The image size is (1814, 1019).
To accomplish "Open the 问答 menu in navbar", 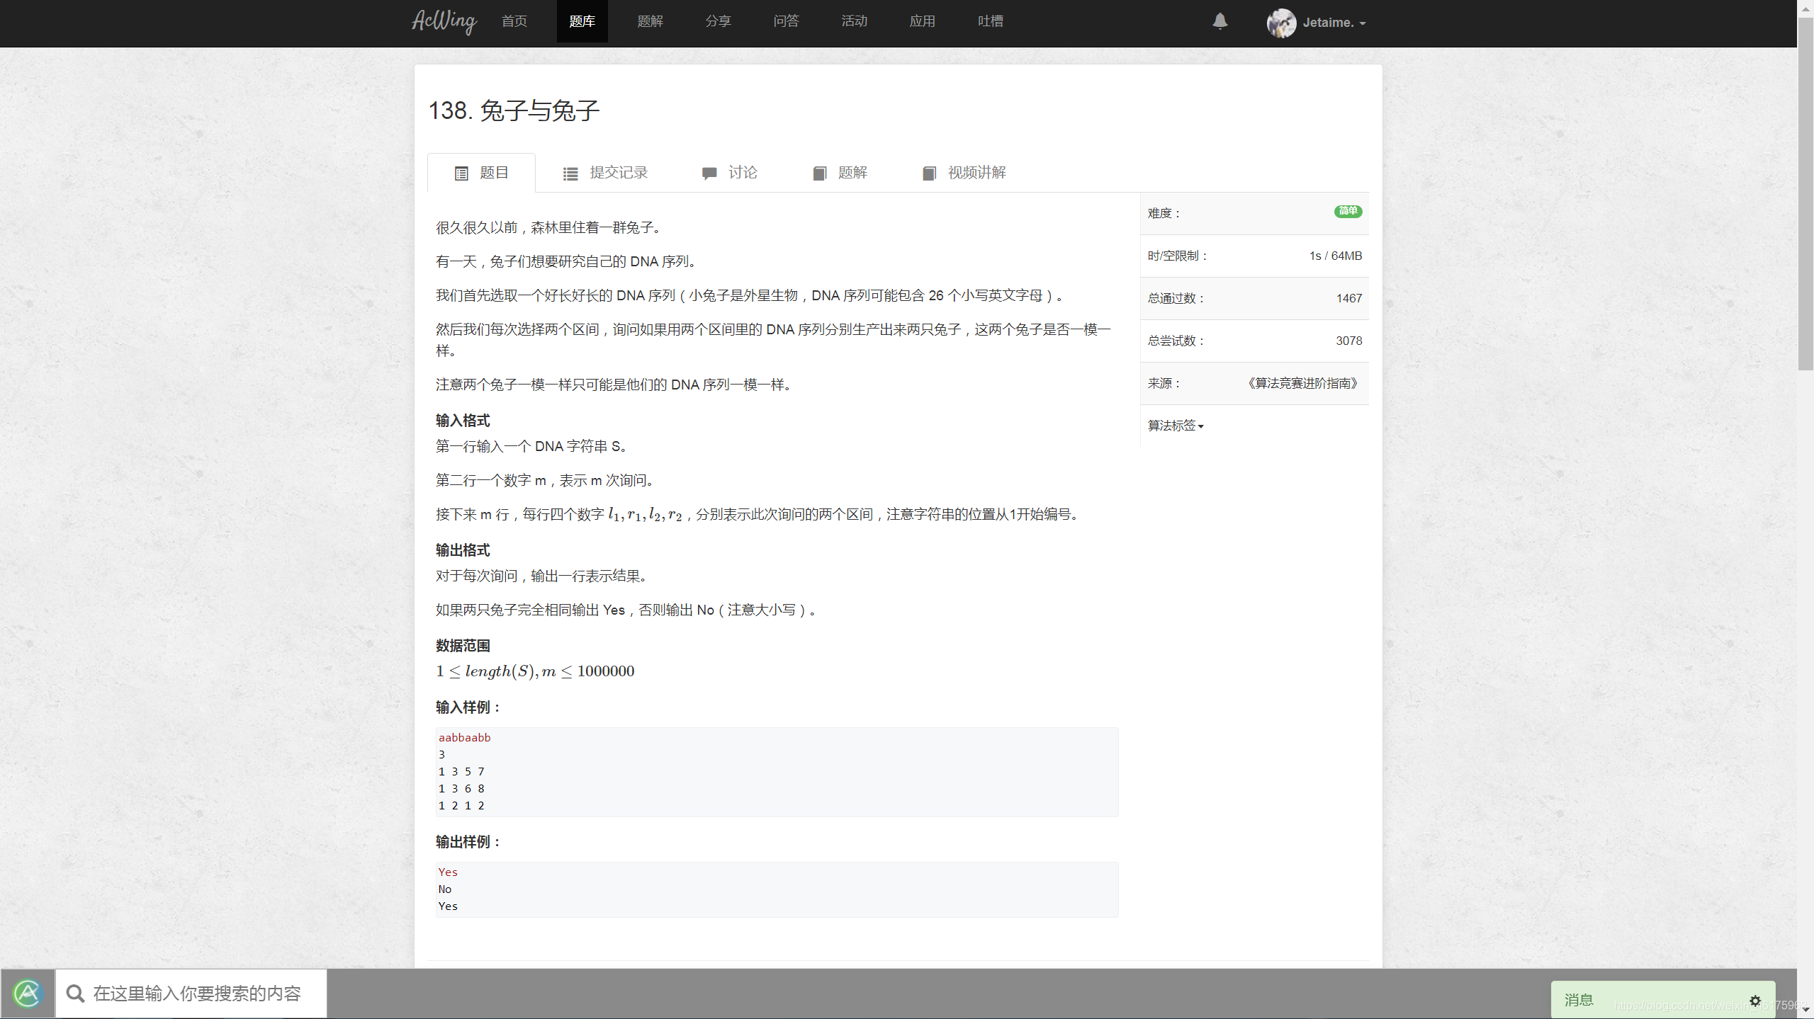I will pos(785,21).
